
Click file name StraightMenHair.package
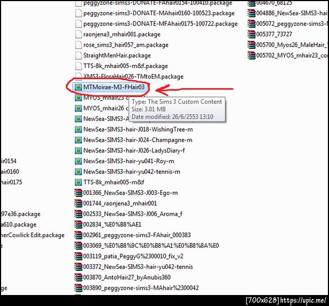point(117,55)
